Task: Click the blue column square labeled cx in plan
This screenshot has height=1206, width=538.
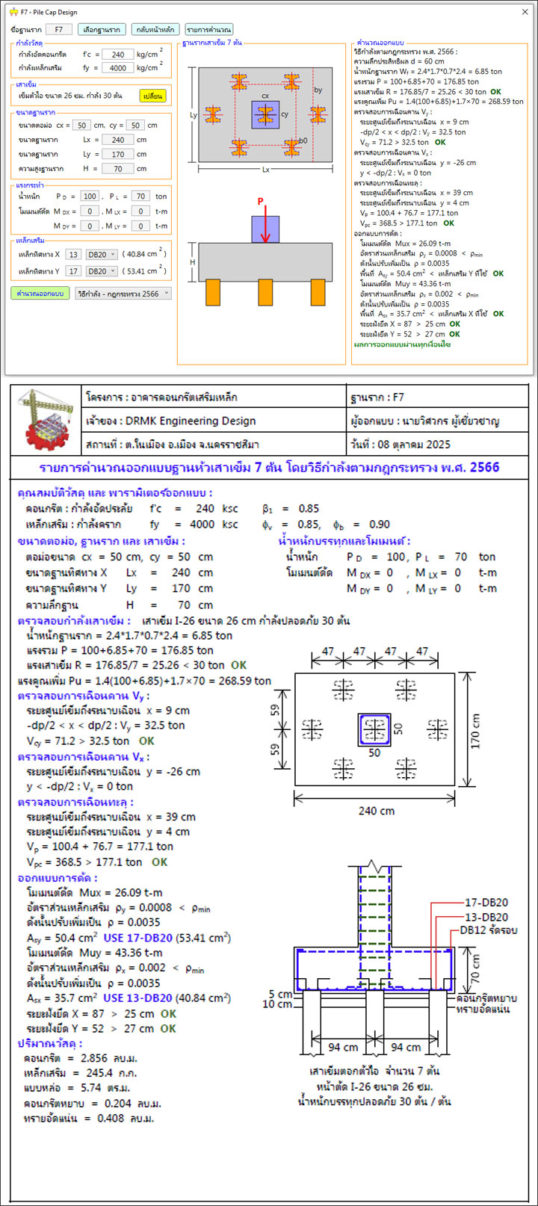Action: [x=265, y=114]
